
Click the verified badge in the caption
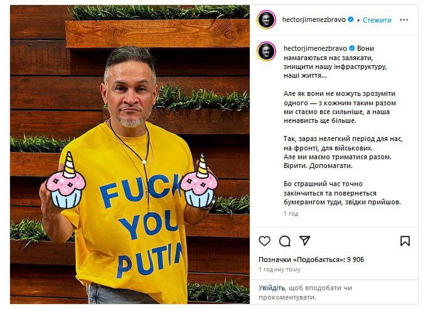tap(352, 48)
